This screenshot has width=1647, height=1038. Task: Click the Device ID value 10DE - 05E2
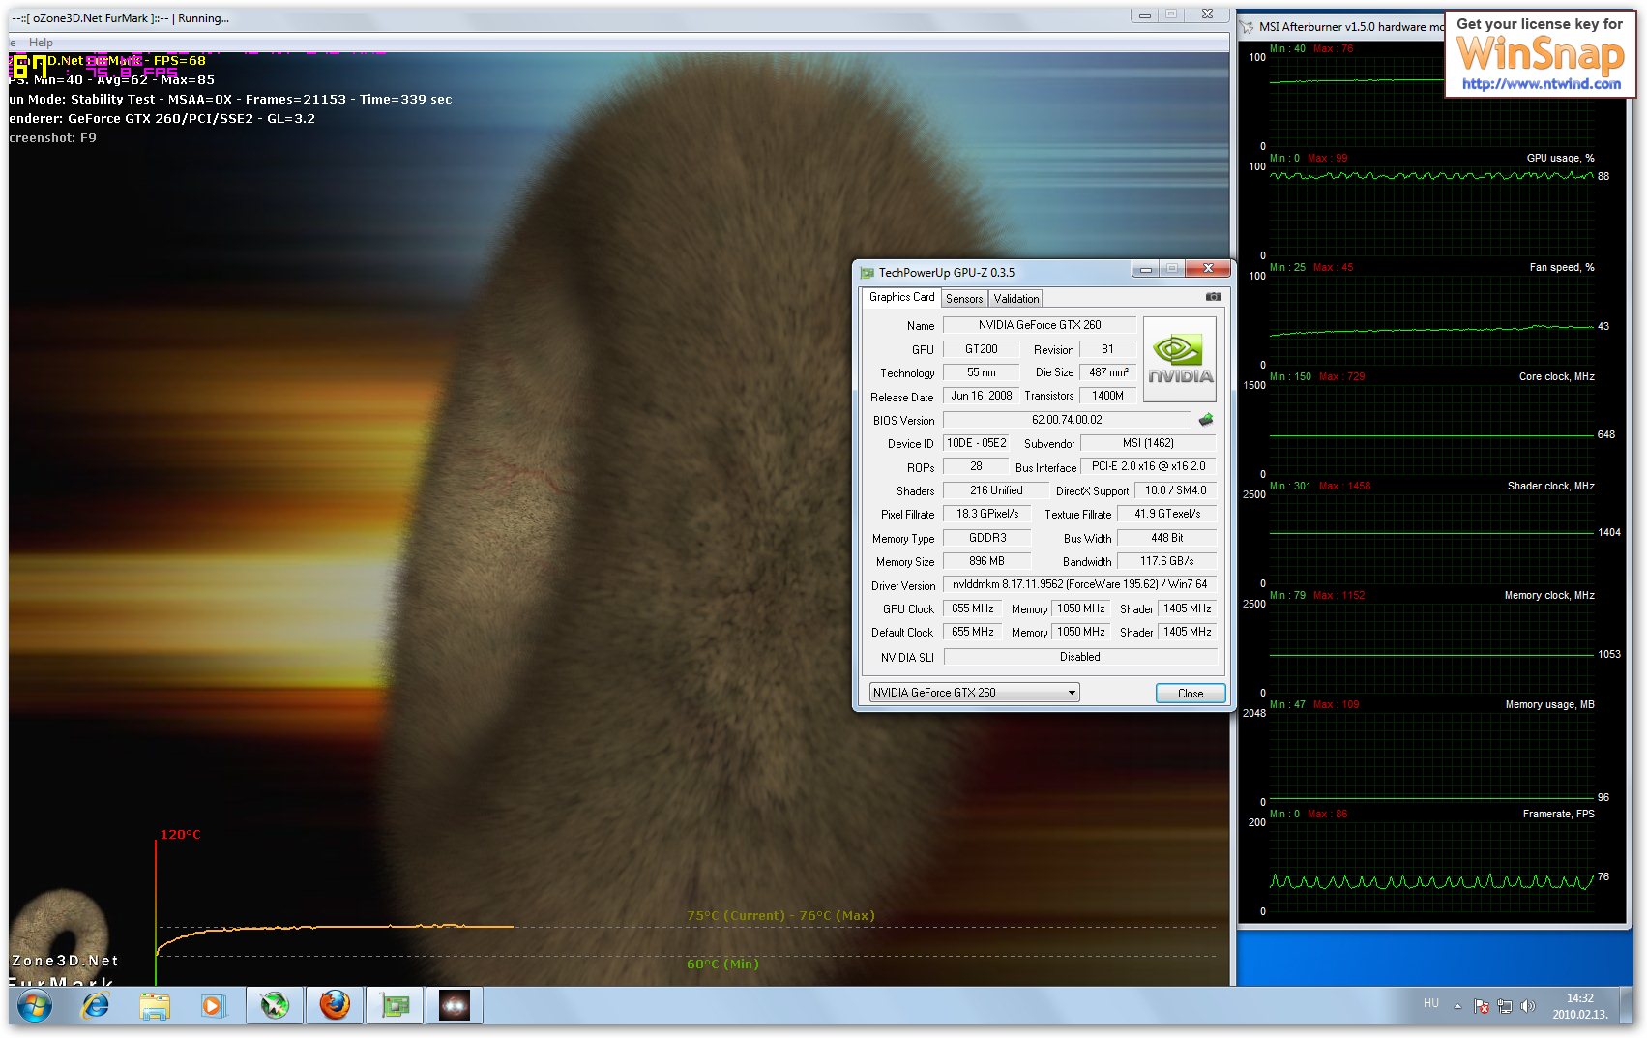976,443
